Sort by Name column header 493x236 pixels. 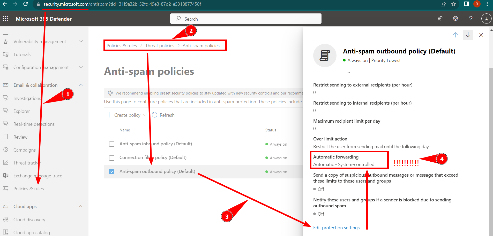[x=125, y=130]
